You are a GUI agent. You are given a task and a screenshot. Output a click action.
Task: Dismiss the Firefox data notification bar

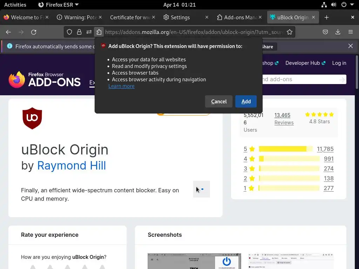point(351,46)
